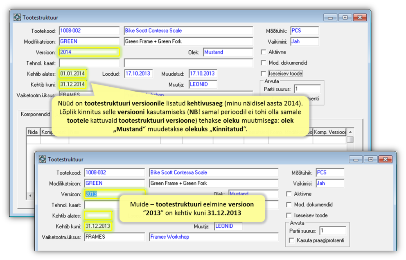
Task: Click the Komp. Versioon column header
Action: point(329,132)
